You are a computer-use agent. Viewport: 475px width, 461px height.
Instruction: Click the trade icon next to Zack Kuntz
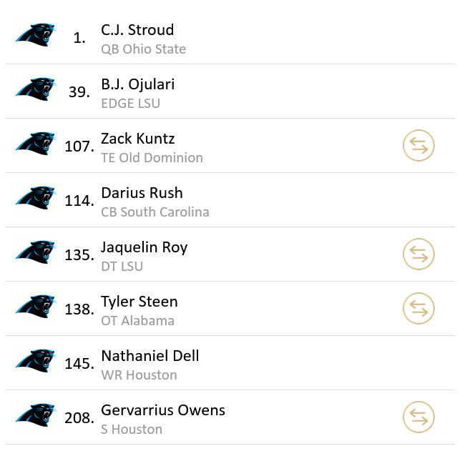(419, 146)
